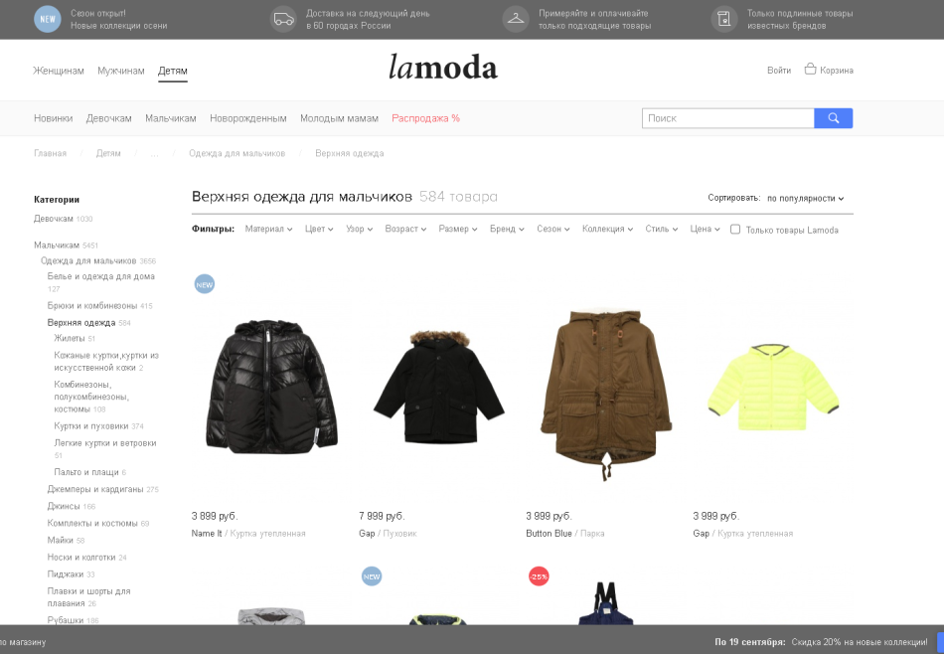Open sort dropdown 'по популярности'

click(806, 198)
